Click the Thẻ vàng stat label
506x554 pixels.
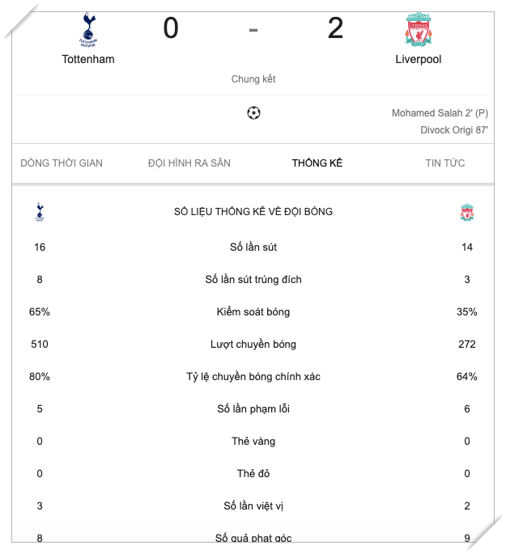pos(253,442)
